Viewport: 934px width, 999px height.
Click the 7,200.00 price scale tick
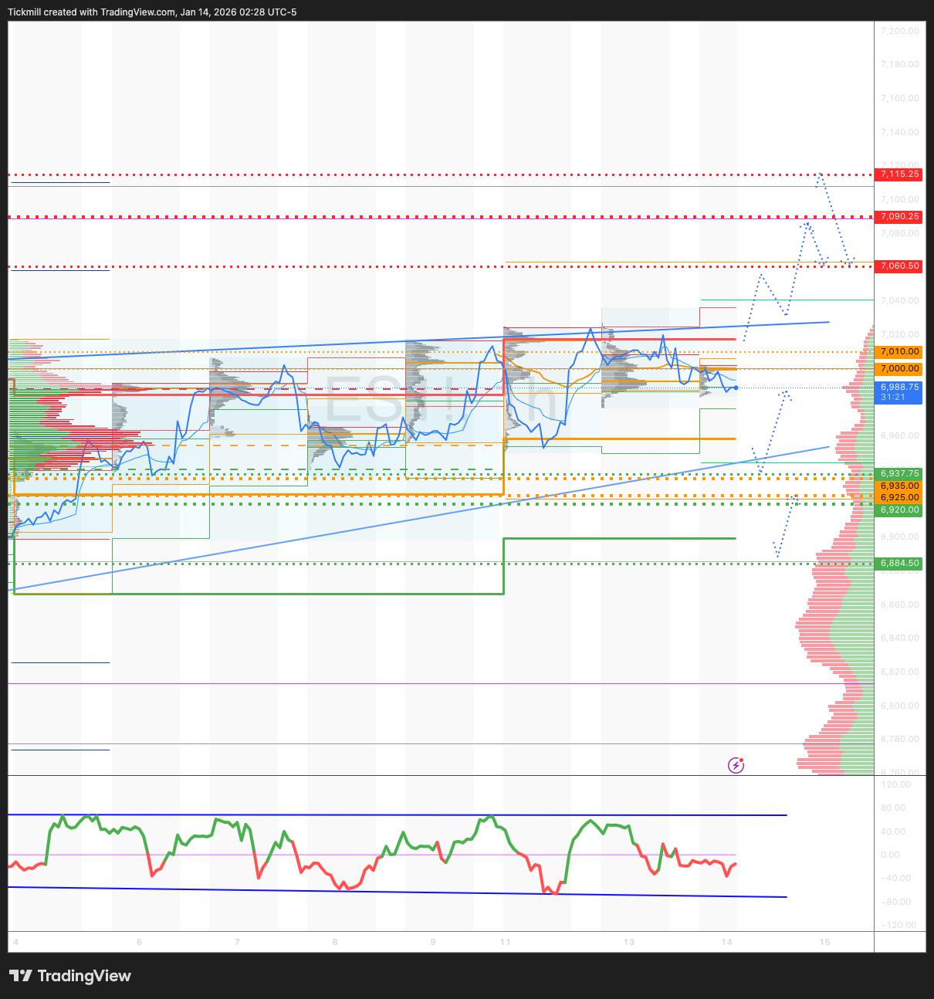coord(899,31)
